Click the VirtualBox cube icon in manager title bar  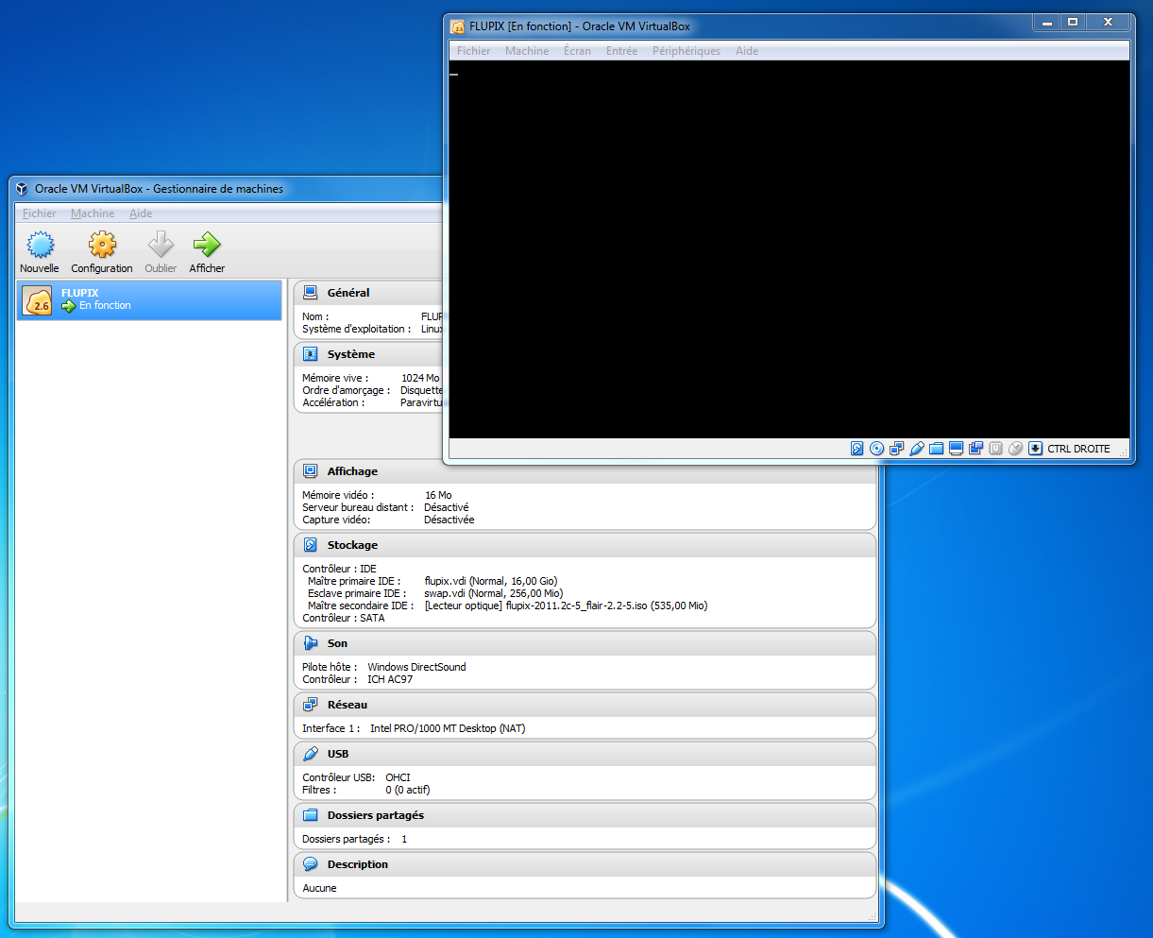[23, 189]
